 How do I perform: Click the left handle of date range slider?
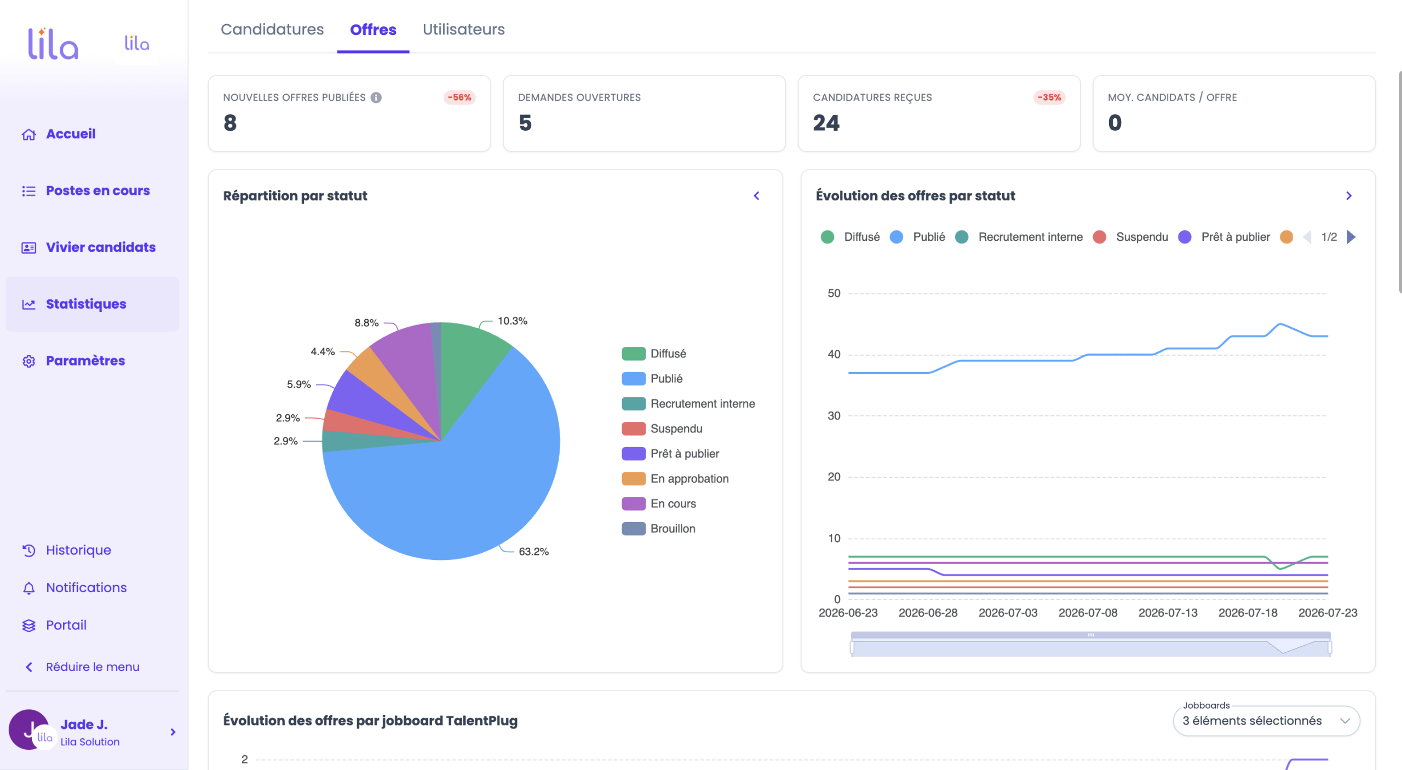point(852,647)
